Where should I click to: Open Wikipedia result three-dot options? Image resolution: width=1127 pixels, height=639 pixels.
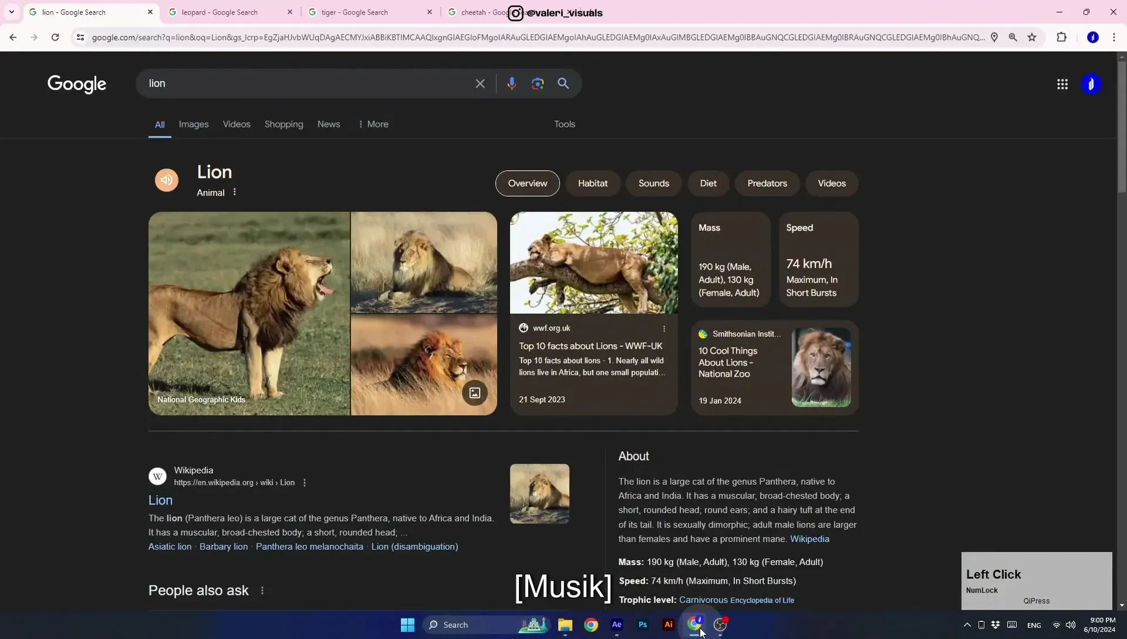click(304, 483)
